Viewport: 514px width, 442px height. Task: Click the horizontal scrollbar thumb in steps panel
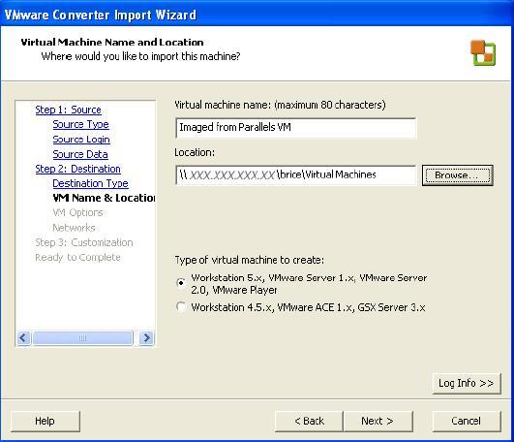coord(82,337)
